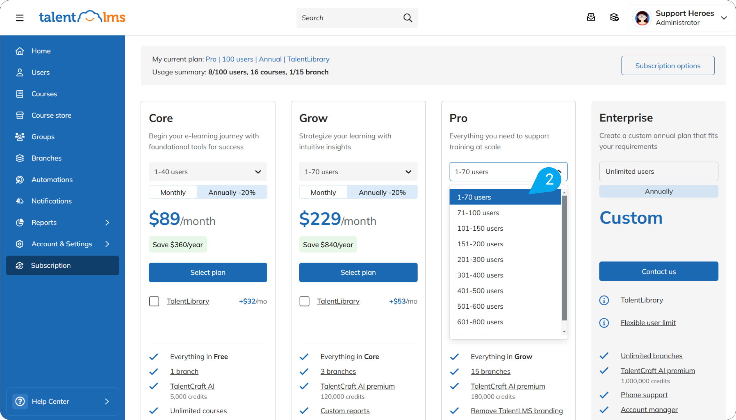Open Remove TalentLMS branding link
The width and height of the screenshot is (736, 420).
[517, 411]
